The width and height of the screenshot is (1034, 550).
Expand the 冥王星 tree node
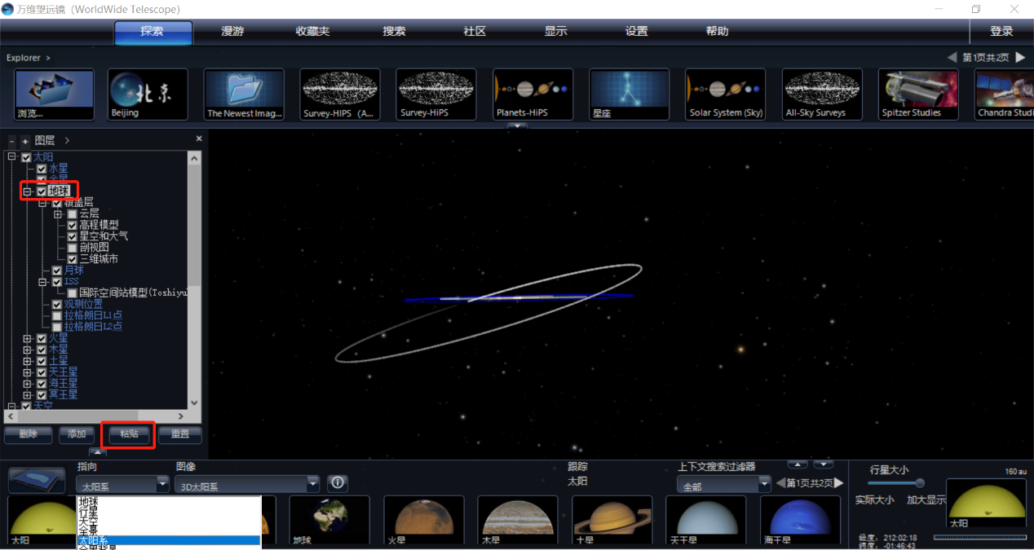(27, 394)
